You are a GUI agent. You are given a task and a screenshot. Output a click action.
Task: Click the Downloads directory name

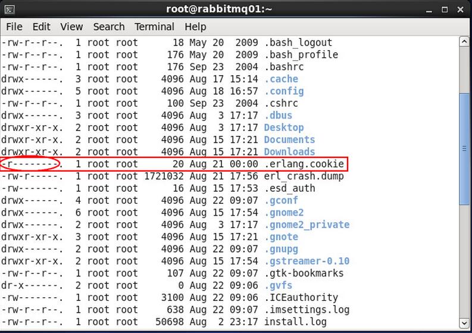pos(289,152)
